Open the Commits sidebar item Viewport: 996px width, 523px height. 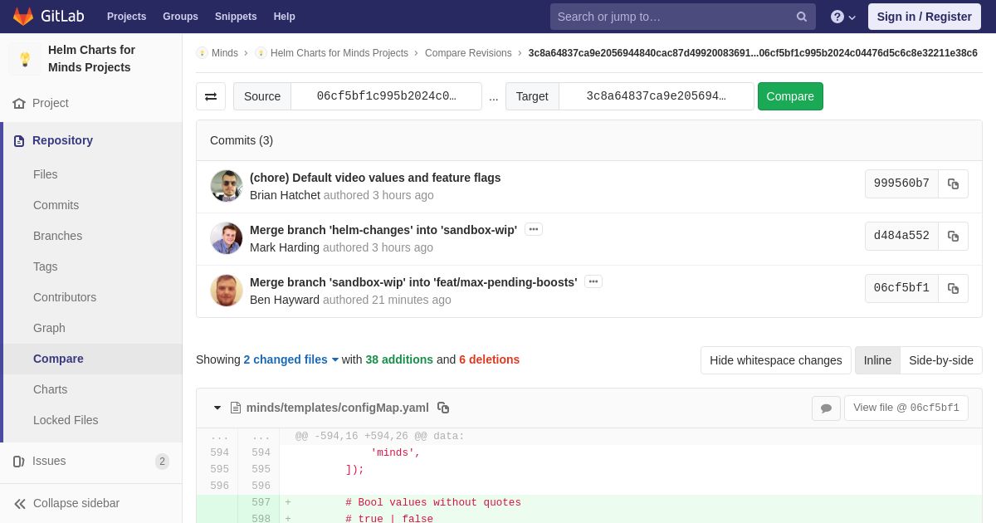click(56, 205)
